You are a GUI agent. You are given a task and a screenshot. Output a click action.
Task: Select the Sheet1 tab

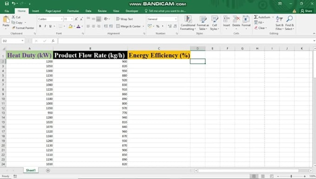point(31,170)
